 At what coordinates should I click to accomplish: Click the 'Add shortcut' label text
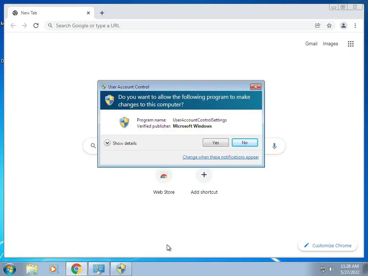tap(204, 192)
